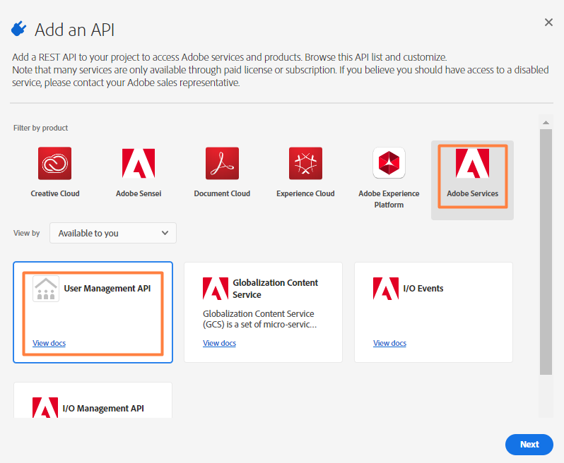The width and height of the screenshot is (564, 463).
Task: Close the Add an API dialog
Action: pos(548,23)
